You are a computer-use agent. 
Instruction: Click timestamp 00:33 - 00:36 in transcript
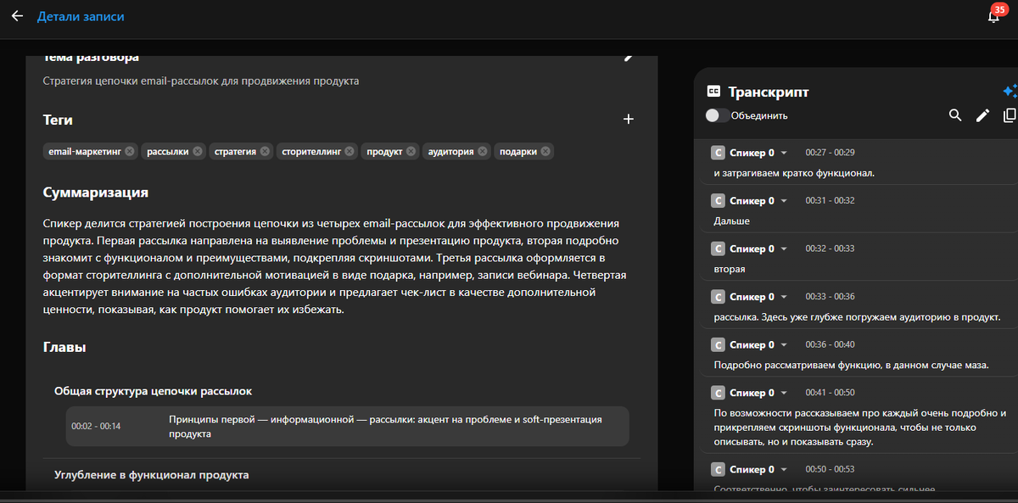point(830,297)
